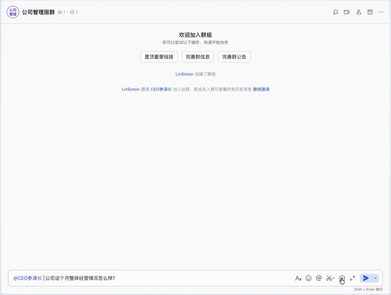
Task: Click the 公司管理 group avatar
Action: [13, 12]
